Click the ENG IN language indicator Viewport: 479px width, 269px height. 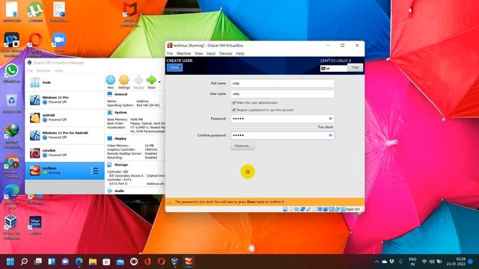[x=412, y=262]
